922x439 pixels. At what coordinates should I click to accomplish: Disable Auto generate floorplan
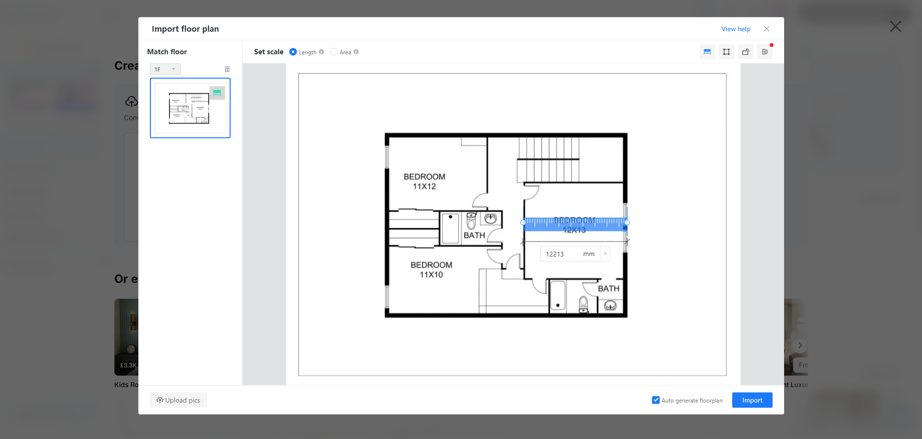coord(655,400)
